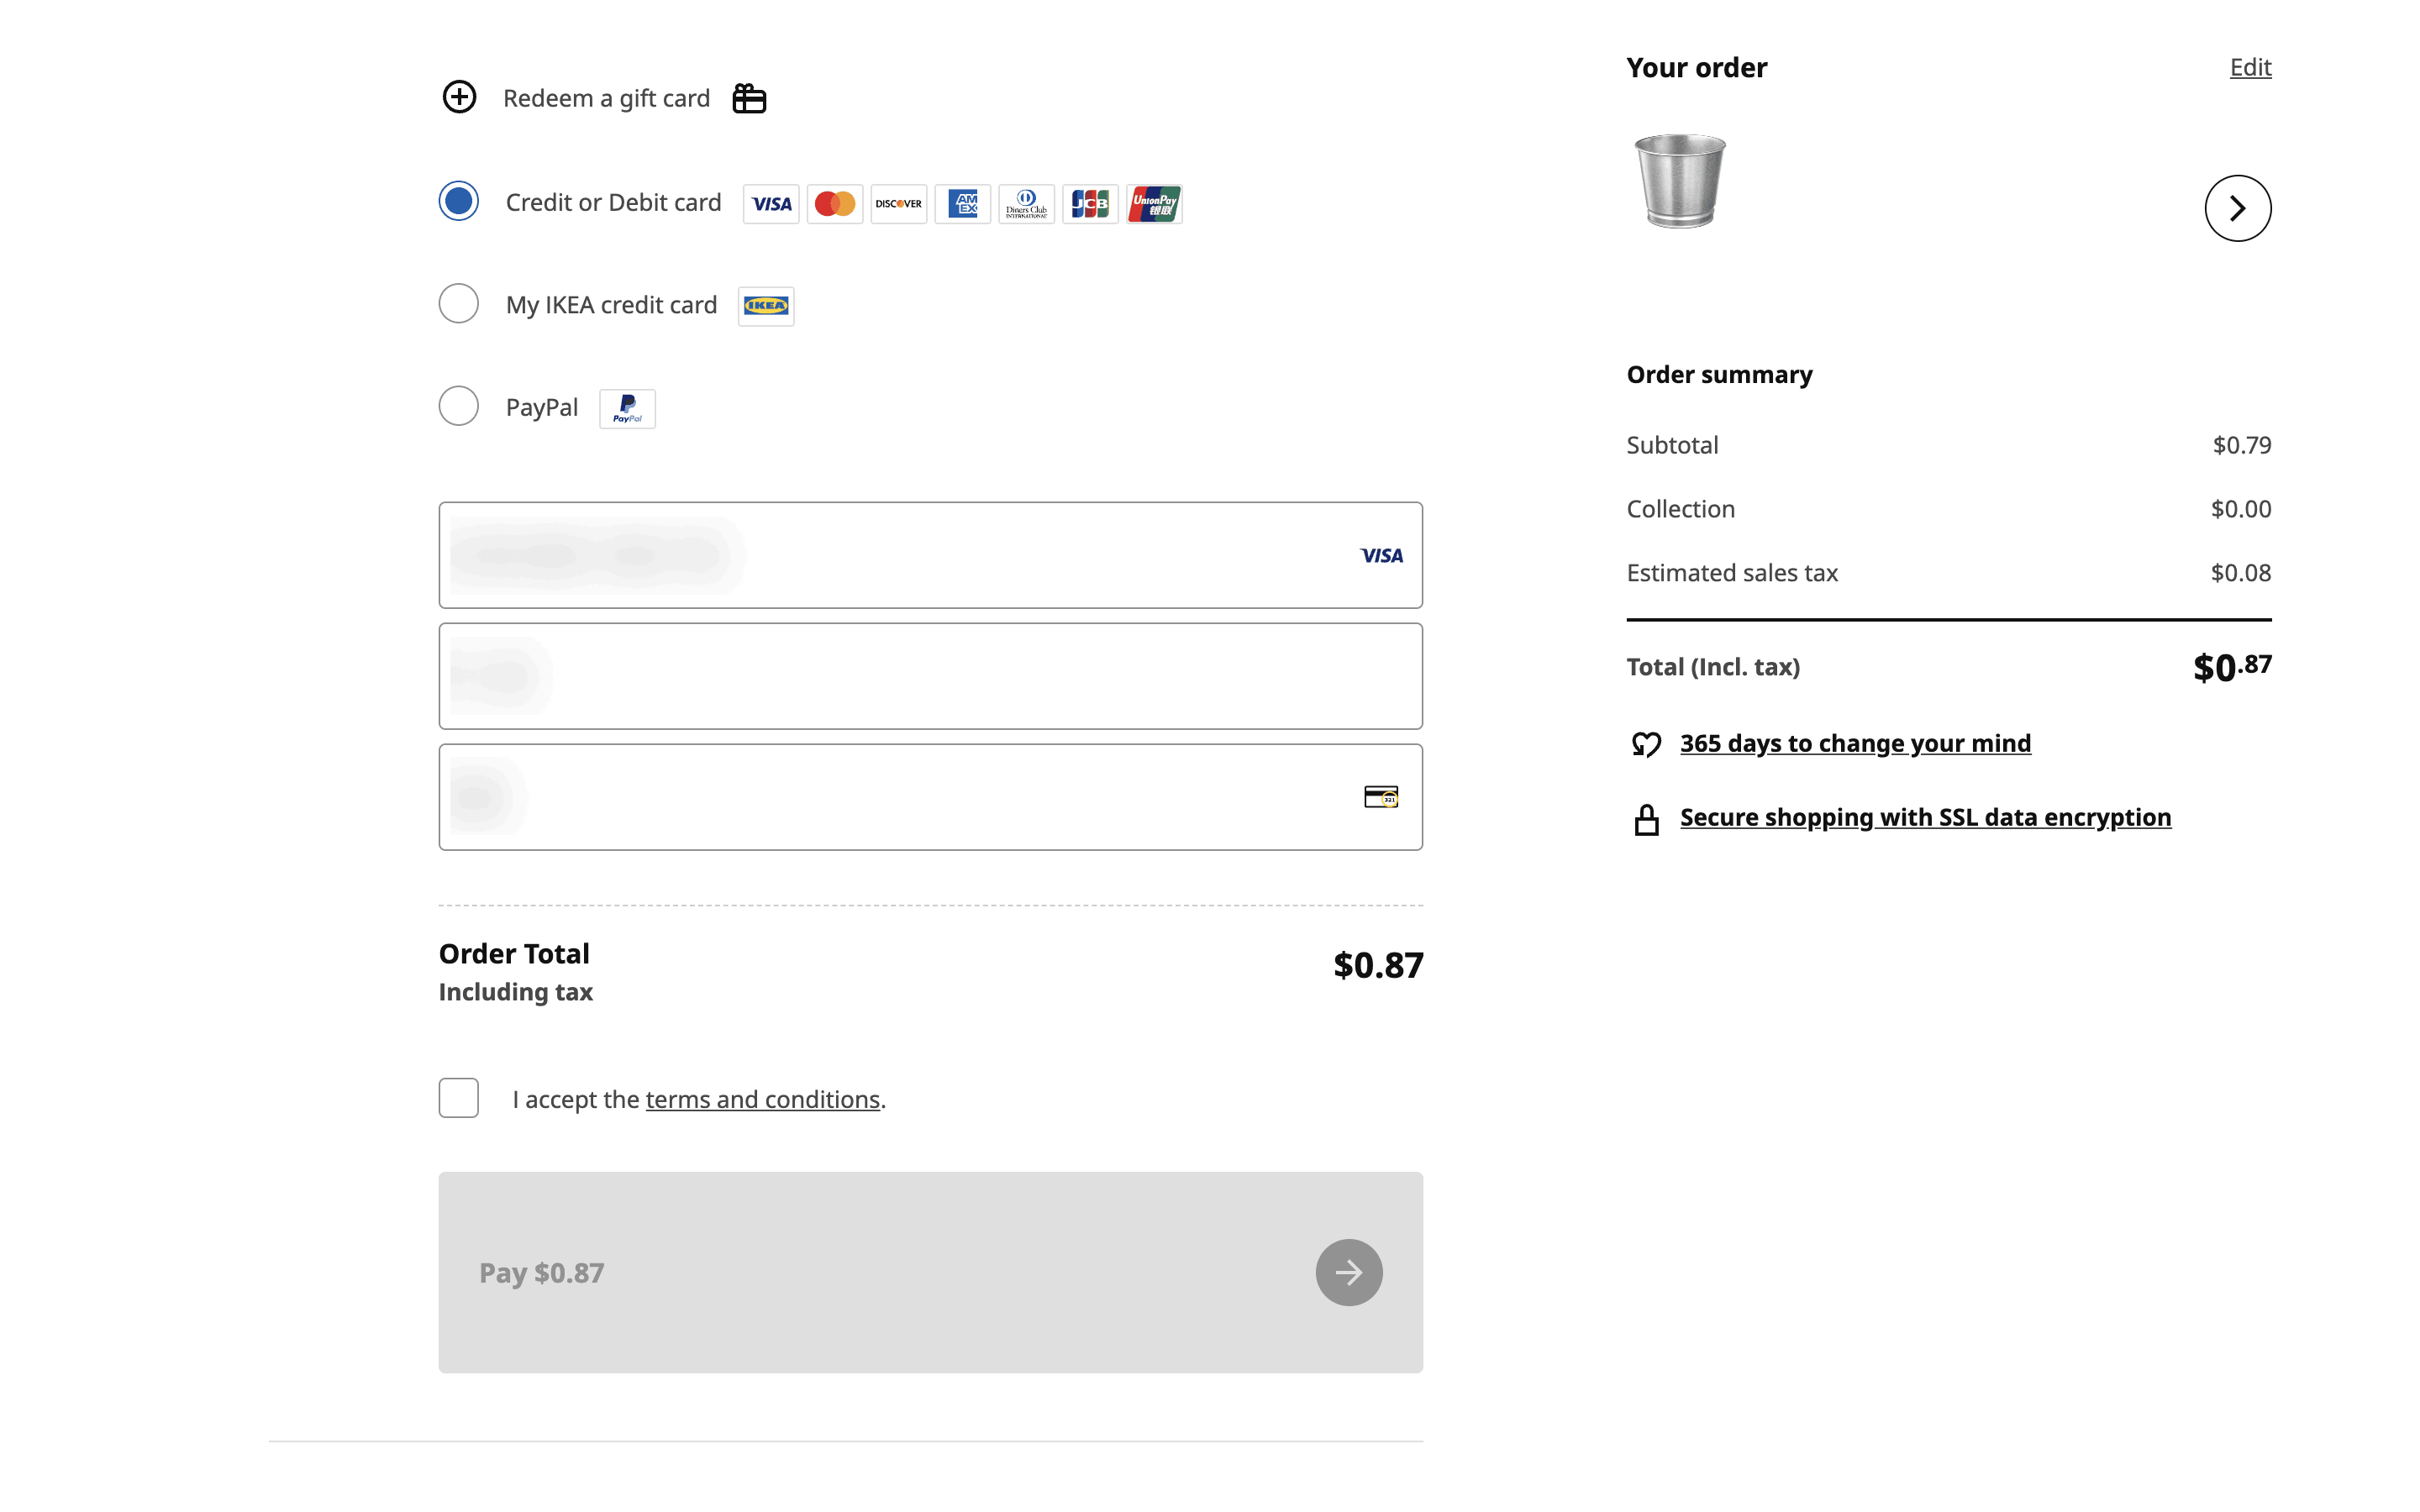Click Edit next to Your order
This screenshot has width=2420, height=1512.
(x=2250, y=67)
